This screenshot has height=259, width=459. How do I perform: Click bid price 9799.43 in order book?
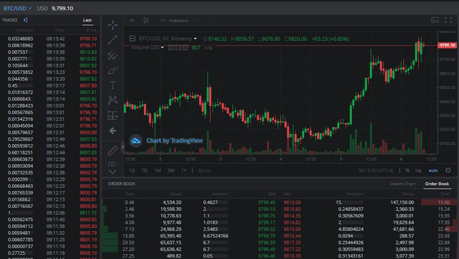coord(266,202)
